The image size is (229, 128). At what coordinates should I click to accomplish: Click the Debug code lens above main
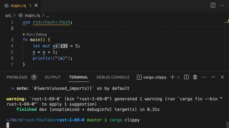click(41, 34)
